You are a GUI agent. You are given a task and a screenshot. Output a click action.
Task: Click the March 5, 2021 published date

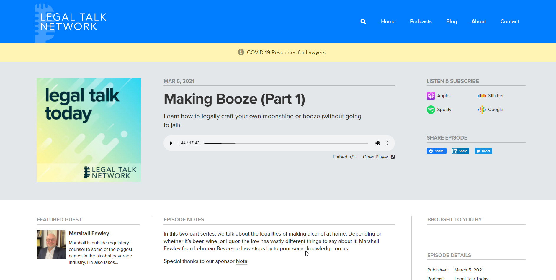(x=469, y=270)
